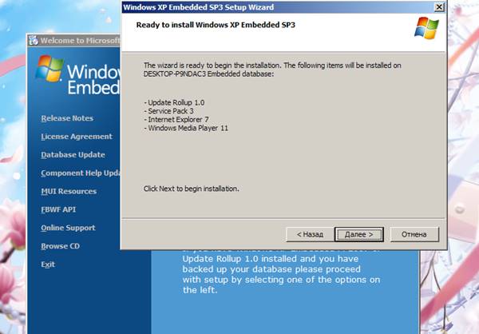Click the 'Ready to install Windows XP Embedded SP3' heading
This screenshot has width=479, height=334.
point(216,25)
